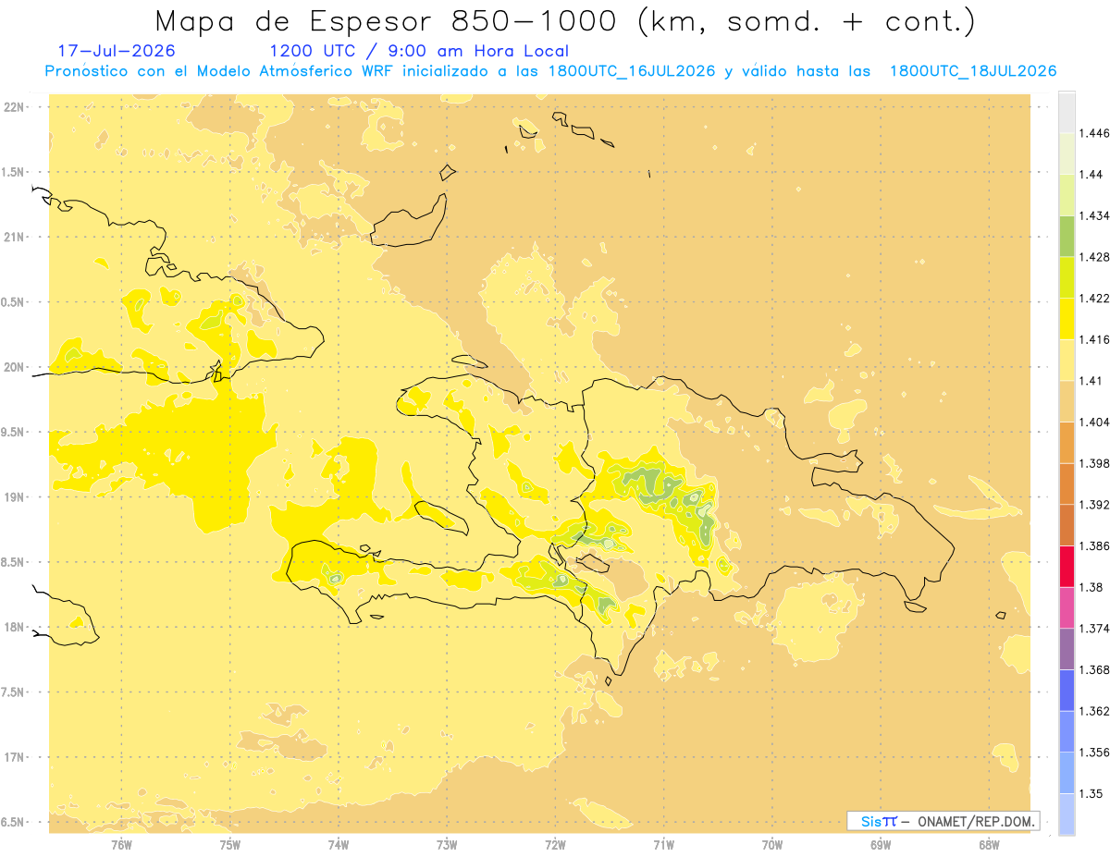Click the latitude axis label 21N

14,237
